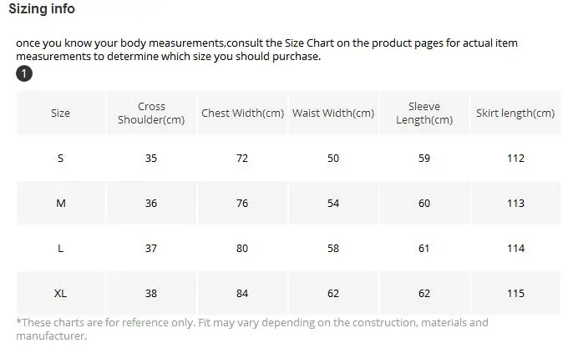Click the reference-only disclaimer text
The height and width of the screenshot is (353, 568).
252,329
